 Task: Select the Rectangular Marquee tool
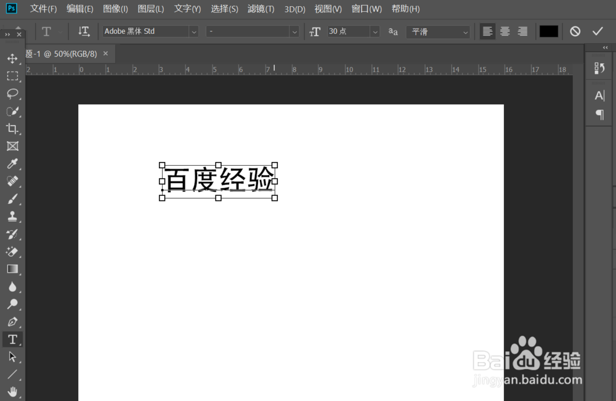click(12, 76)
